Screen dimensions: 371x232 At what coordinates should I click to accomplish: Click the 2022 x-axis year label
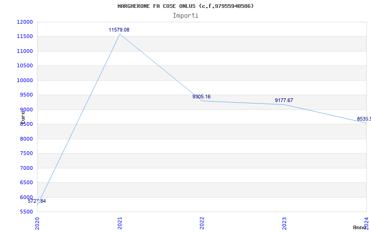(x=202, y=223)
